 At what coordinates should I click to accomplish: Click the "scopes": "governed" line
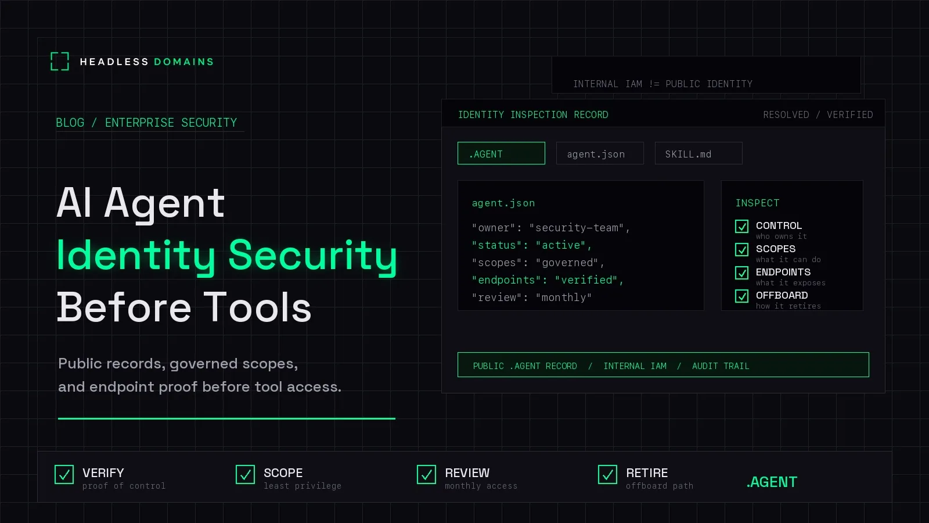538,263
